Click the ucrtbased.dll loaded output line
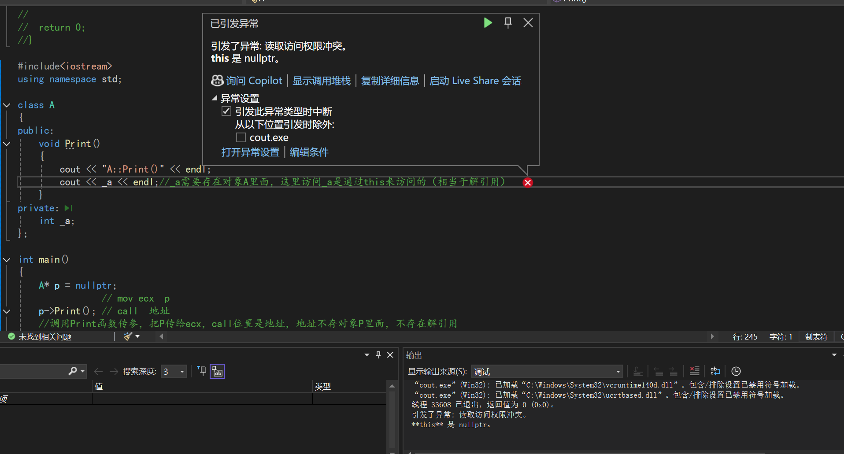Image resolution: width=844 pixels, height=454 pixels. pos(600,395)
